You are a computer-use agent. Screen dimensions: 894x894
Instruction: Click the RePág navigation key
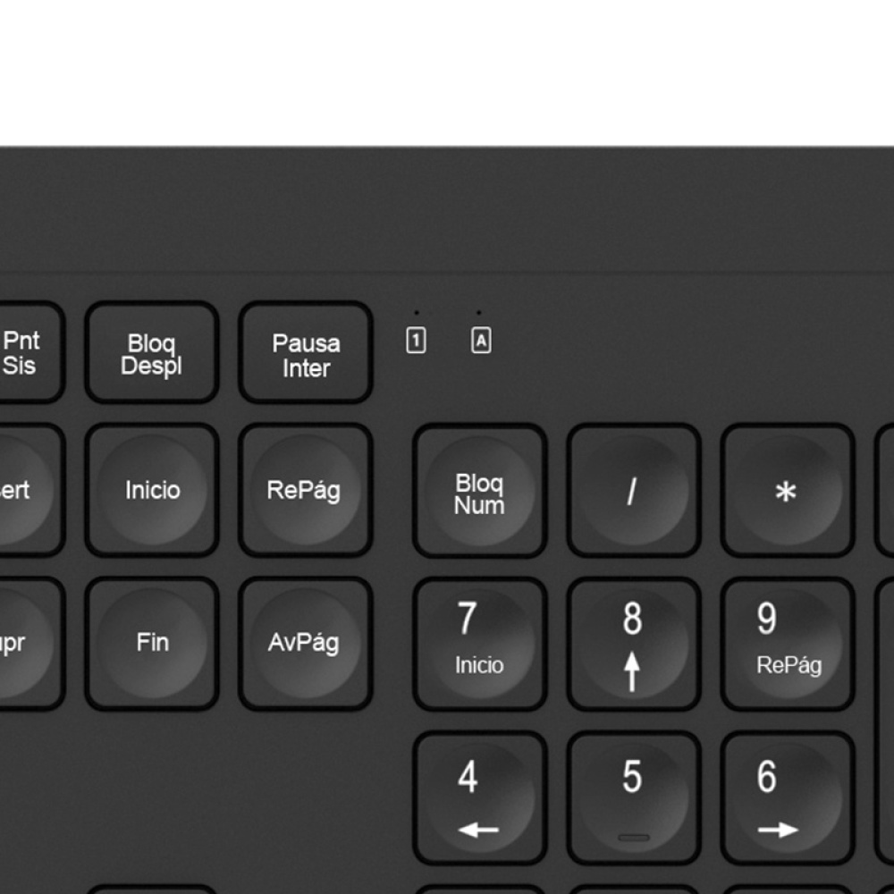[x=306, y=490]
